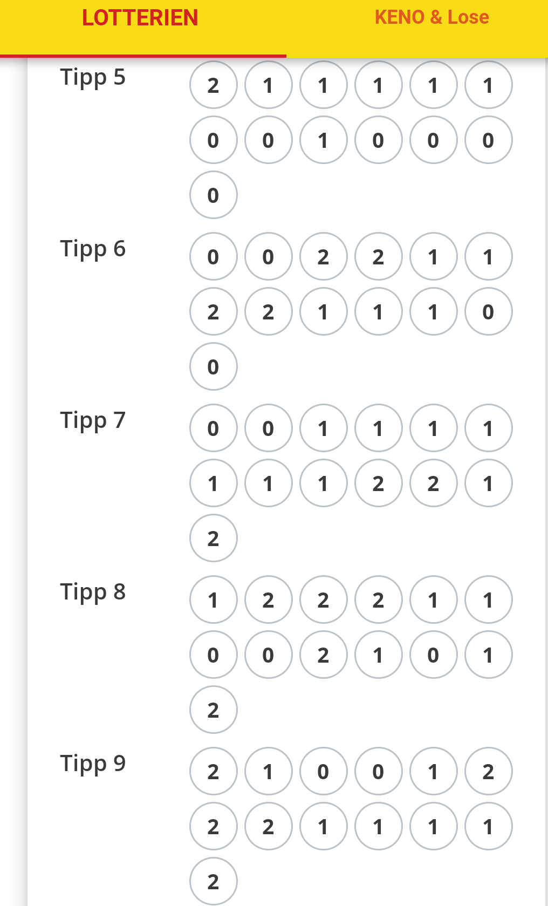Select the first circle in Tipp 8
This screenshot has height=906, width=548.
[x=214, y=600]
